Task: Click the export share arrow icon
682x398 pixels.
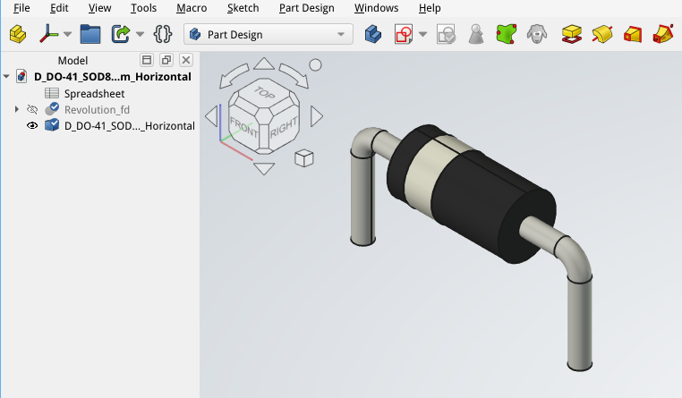Action: click(121, 34)
